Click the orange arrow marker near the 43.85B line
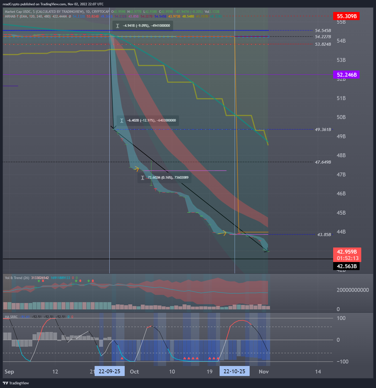 224,233
